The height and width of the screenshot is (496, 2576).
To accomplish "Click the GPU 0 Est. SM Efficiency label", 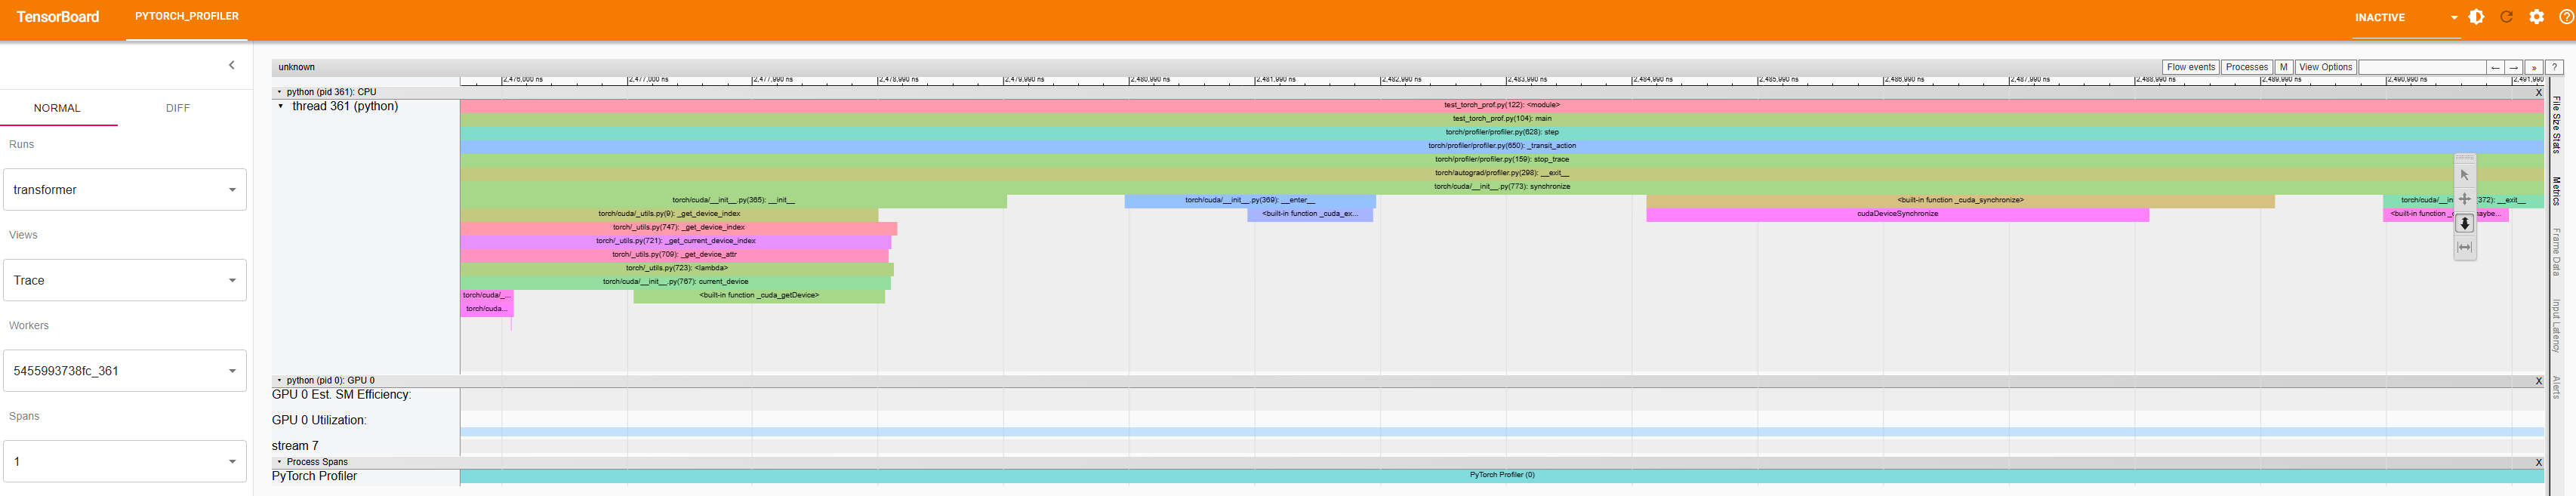I will [x=341, y=395].
